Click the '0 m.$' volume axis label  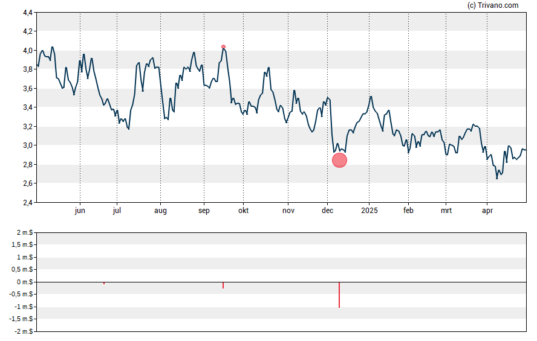[25, 282]
